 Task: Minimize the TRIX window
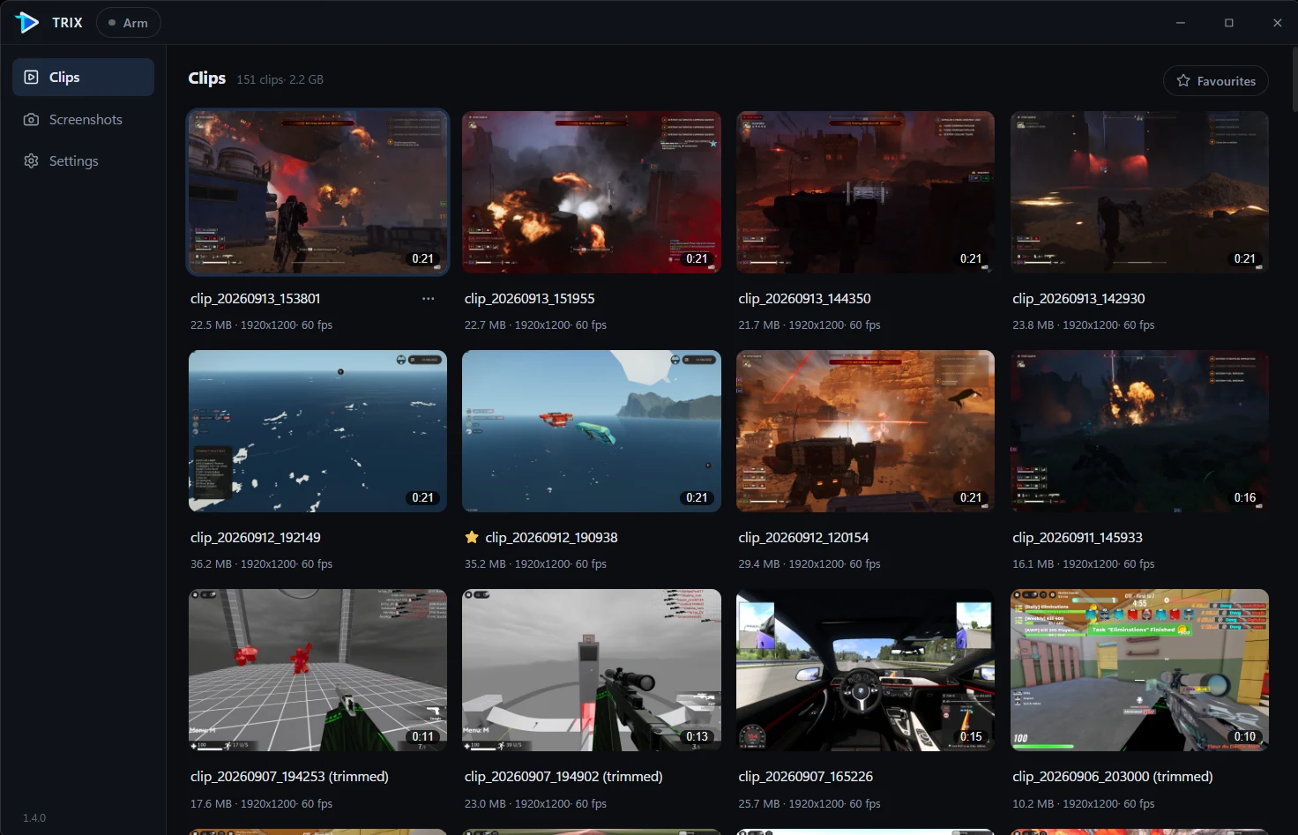tap(1181, 23)
